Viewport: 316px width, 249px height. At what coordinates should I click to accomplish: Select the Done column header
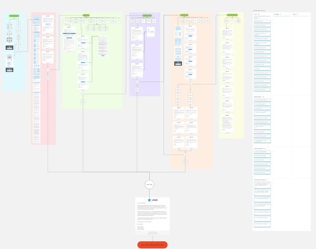click(295, 14)
